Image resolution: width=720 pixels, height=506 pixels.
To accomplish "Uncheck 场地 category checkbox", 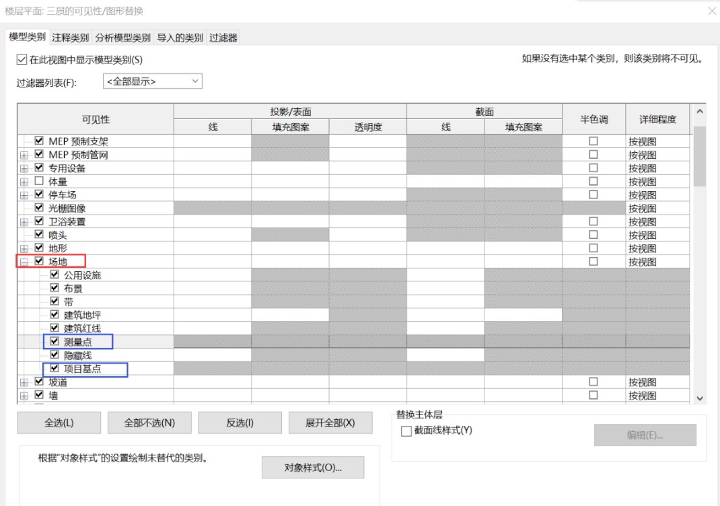I will click(40, 261).
